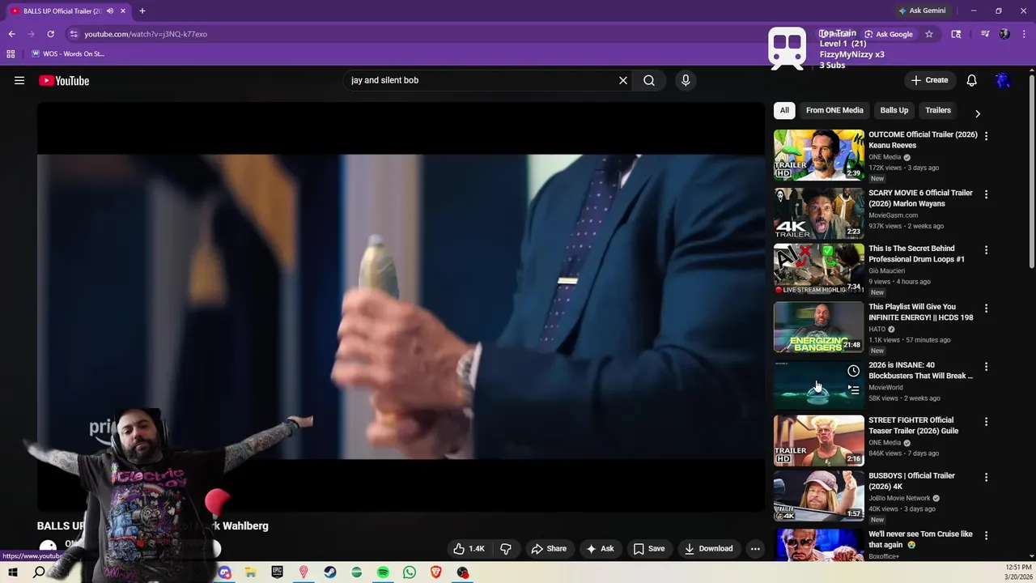Open This Playlist Will Give You INFINITE ENERGY
The height and width of the screenshot is (583, 1036).
tap(920, 312)
